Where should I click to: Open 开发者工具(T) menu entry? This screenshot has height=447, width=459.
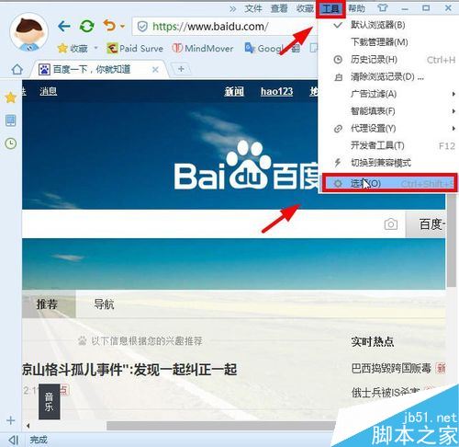pos(388,145)
